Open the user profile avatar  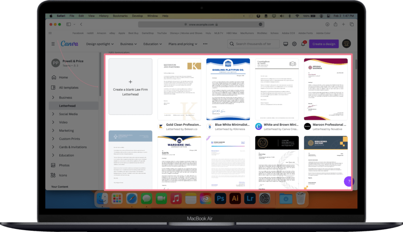click(x=346, y=44)
